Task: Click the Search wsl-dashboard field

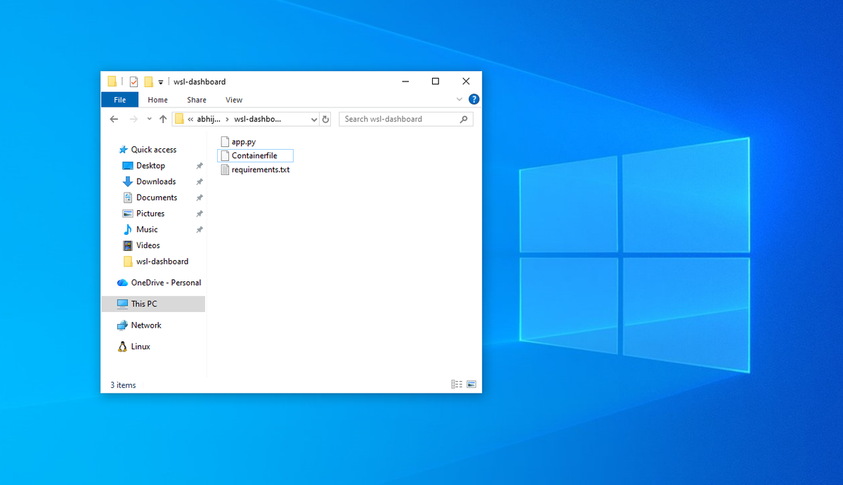Action: tap(406, 119)
